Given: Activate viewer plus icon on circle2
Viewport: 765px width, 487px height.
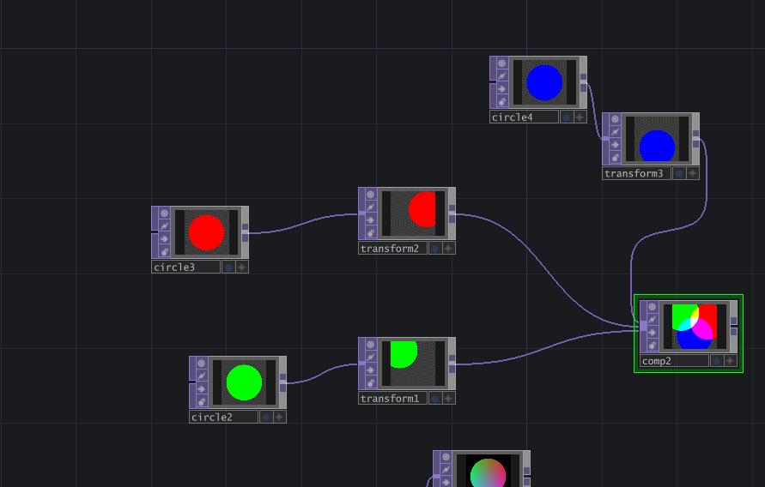Looking at the screenshot, I should point(279,417).
